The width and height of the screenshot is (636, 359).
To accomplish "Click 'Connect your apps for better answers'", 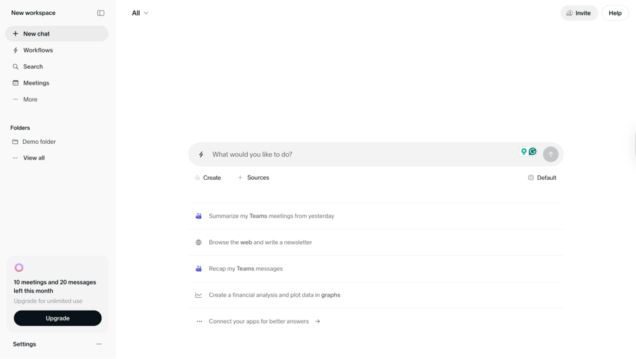I will (x=376, y=321).
